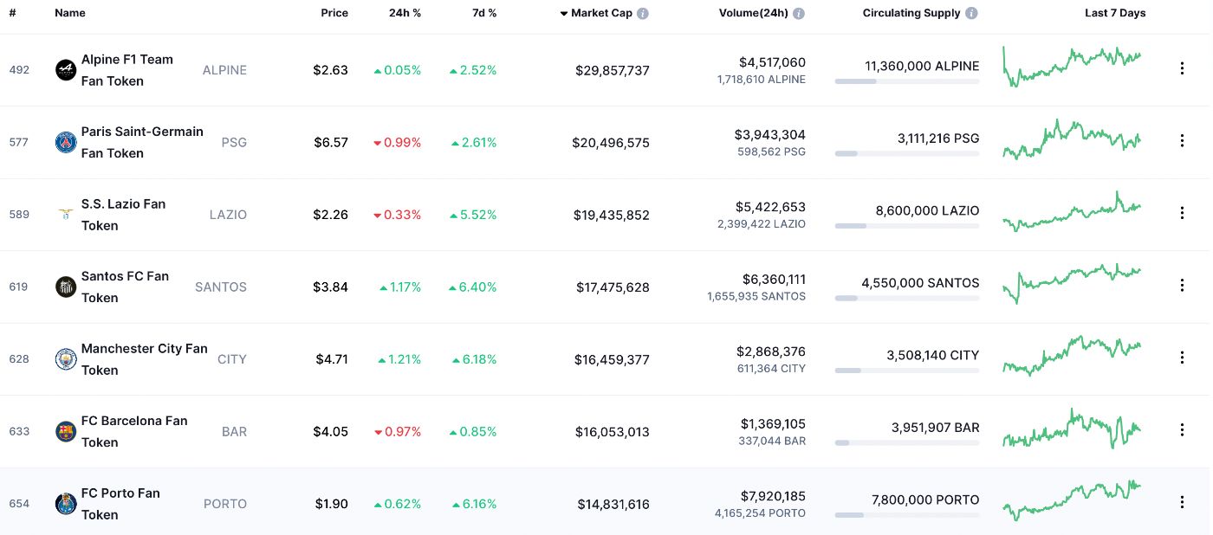Click the FC Barcelona crest icon
1213x535 pixels.
pyautogui.click(x=65, y=431)
